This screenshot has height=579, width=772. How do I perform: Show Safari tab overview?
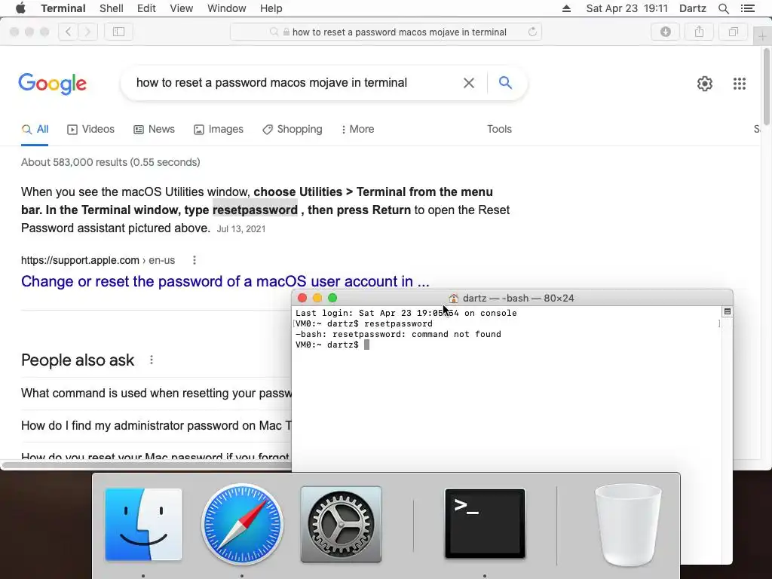pos(733,32)
